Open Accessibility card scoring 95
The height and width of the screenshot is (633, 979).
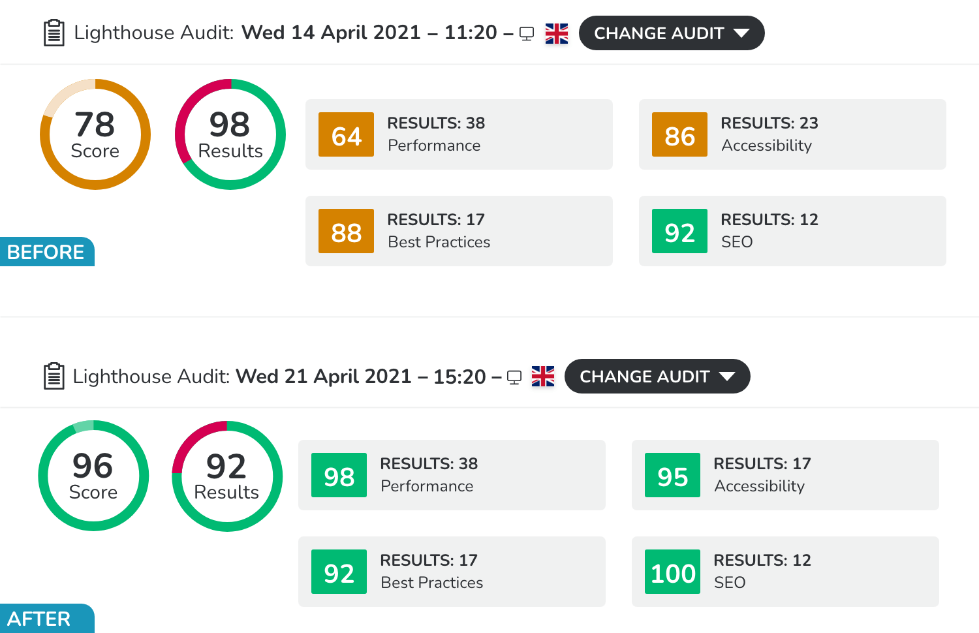[x=785, y=475]
